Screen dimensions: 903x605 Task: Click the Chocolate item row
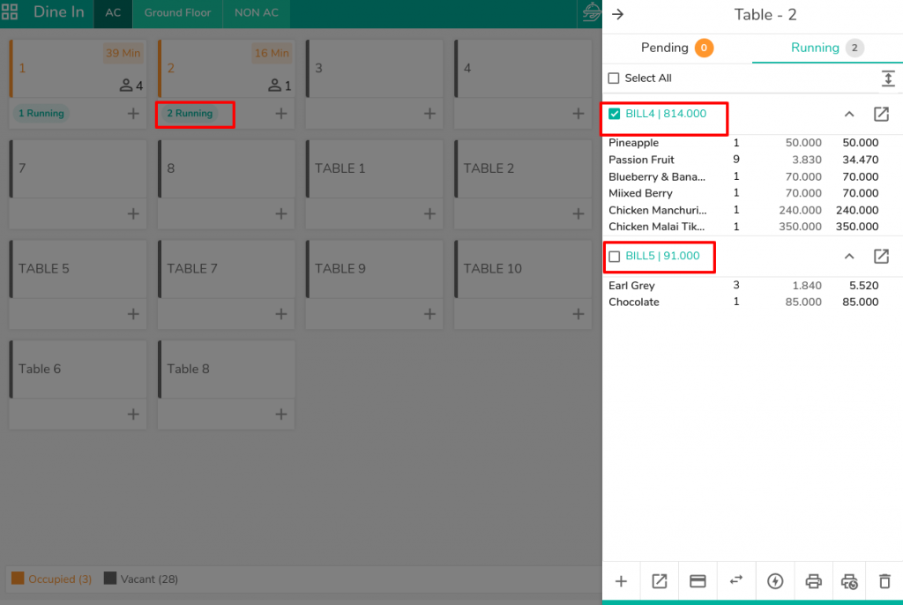[x=743, y=302]
